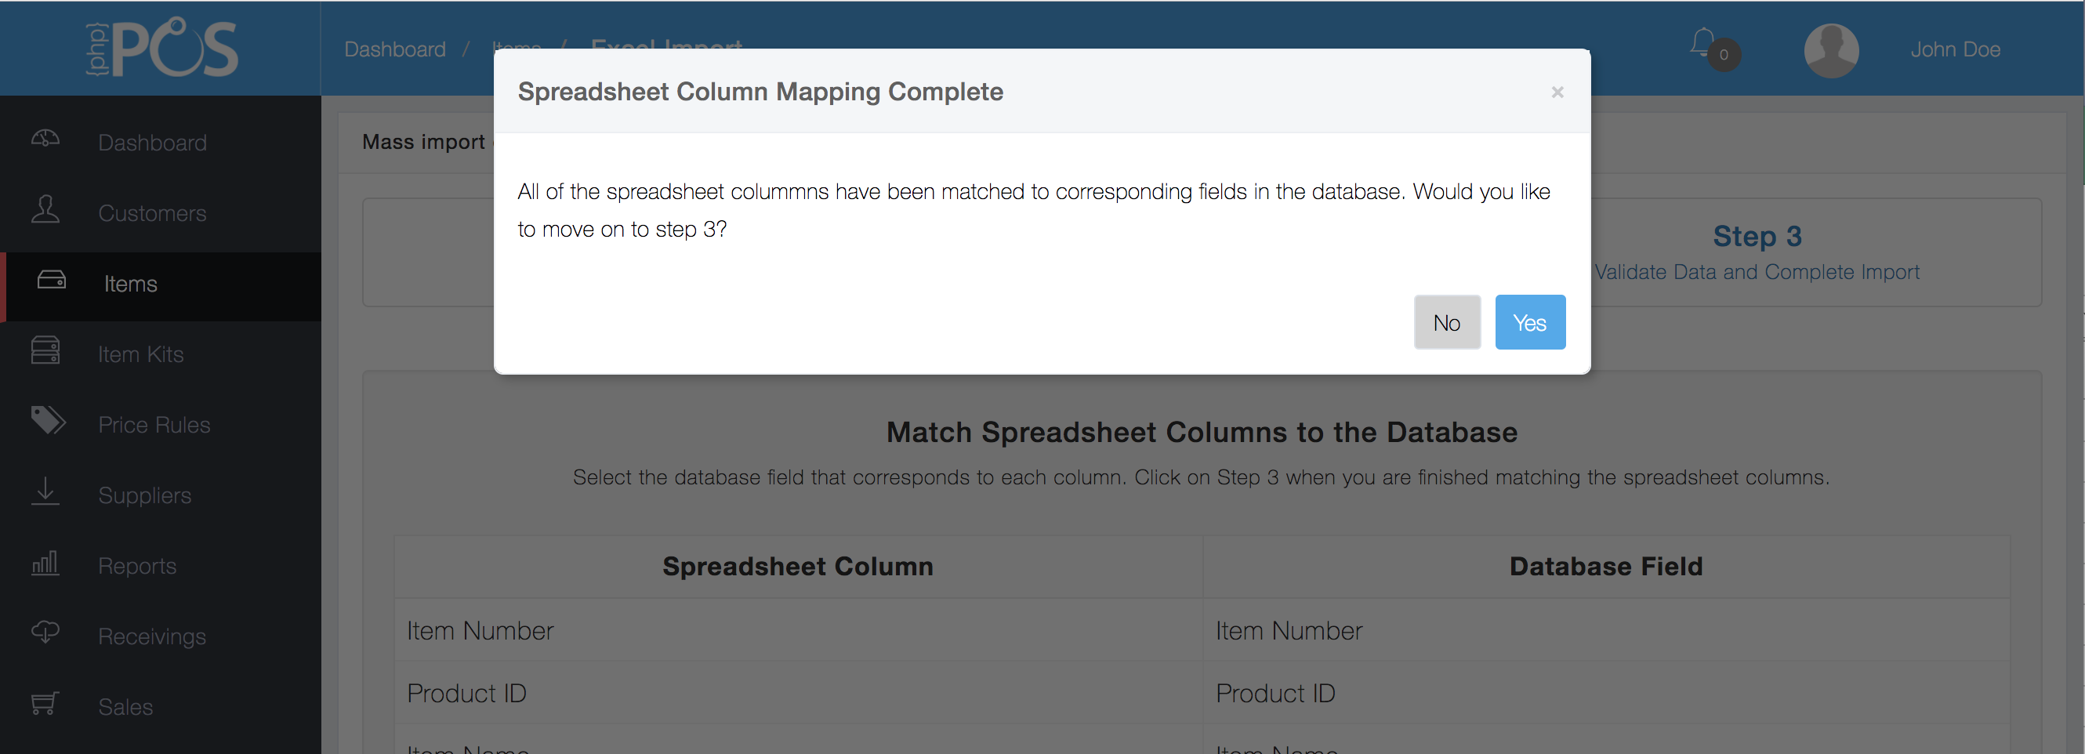Click the Customers person icon

point(45,209)
